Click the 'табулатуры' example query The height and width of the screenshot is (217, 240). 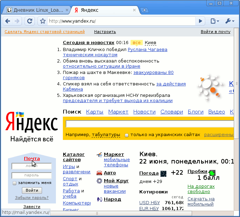click(106, 135)
